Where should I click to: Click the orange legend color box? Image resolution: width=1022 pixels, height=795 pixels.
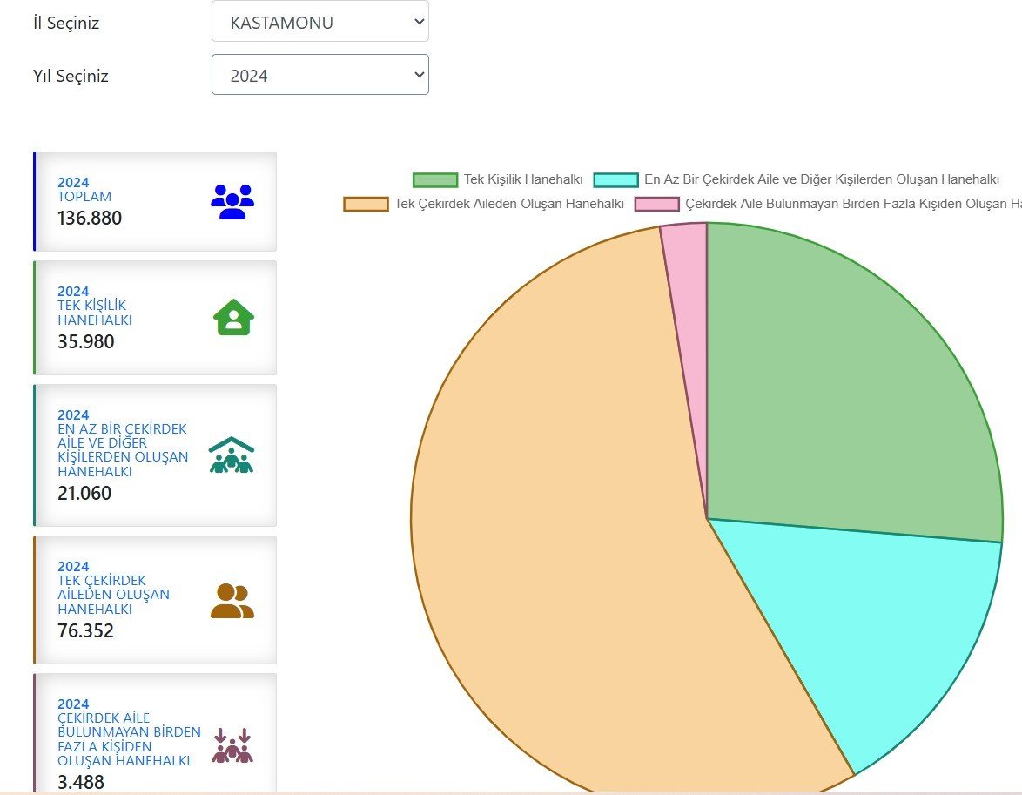coord(366,204)
